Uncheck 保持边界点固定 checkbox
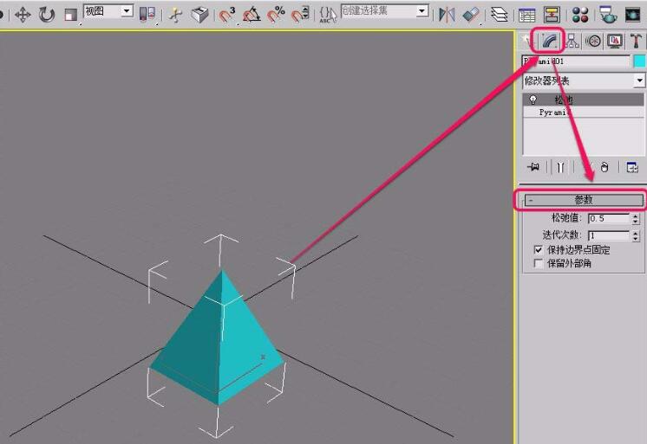Image resolution: width=647 pixels, height=444 pixels. (539, 249)
